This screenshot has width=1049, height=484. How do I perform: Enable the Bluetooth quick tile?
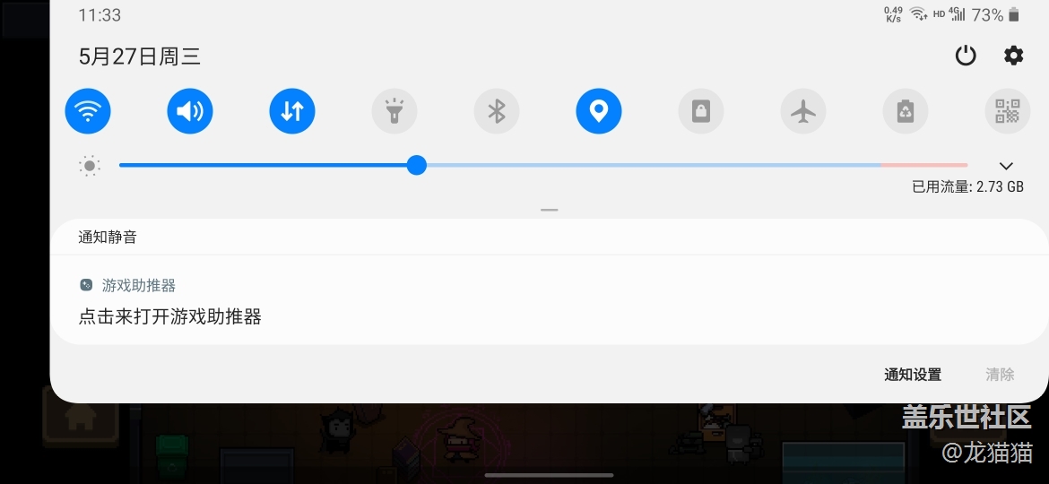[x=497, y=111]
